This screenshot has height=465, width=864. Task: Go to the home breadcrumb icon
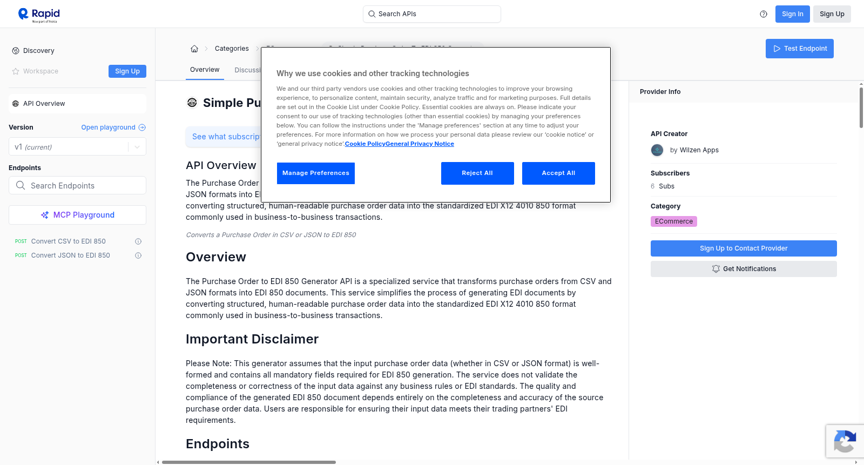click(194, 49)
